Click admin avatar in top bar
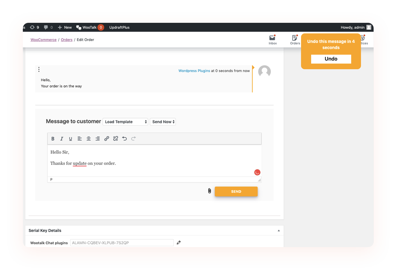The width and height of the screenshot is (398, 274). click(x=369, y=27)
